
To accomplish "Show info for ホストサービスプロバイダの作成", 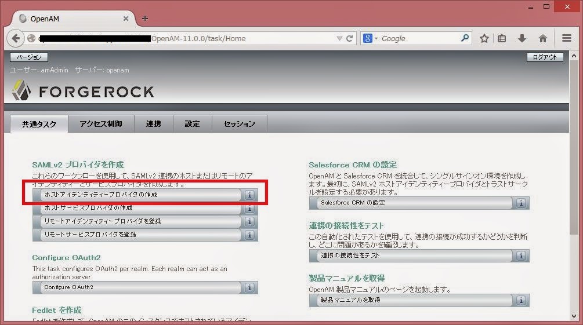I will tap(250, 208).
